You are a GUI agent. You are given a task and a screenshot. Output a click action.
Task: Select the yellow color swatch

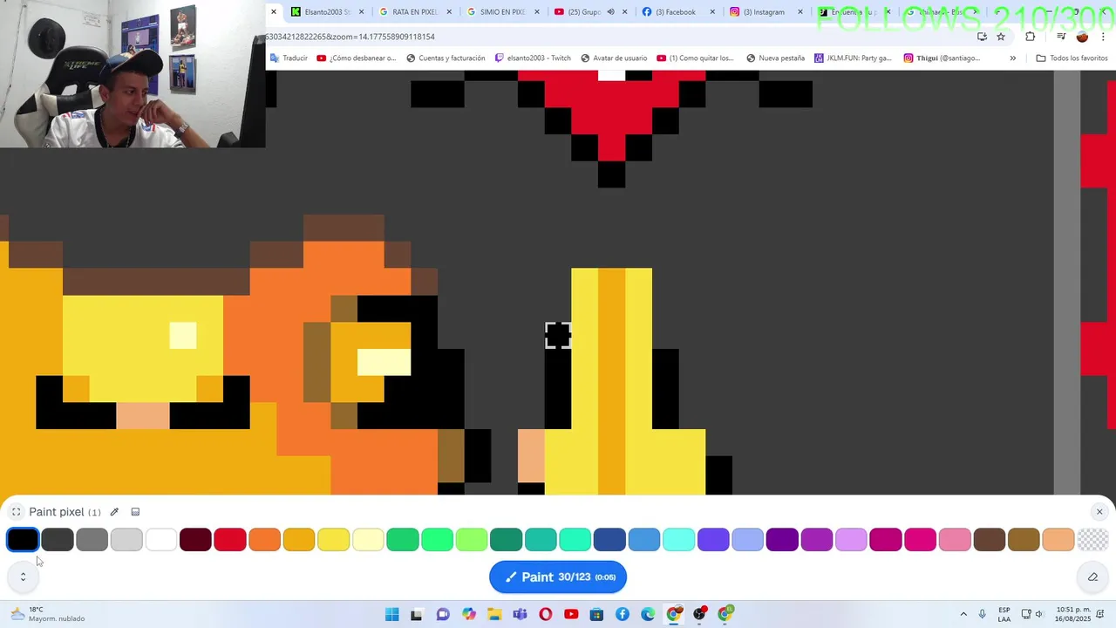pyautogui.click(x=334, y=540)
